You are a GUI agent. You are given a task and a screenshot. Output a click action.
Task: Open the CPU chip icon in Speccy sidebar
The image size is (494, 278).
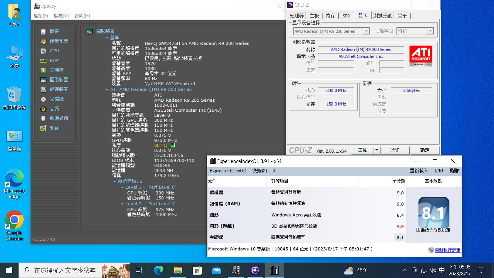[43, 51]
